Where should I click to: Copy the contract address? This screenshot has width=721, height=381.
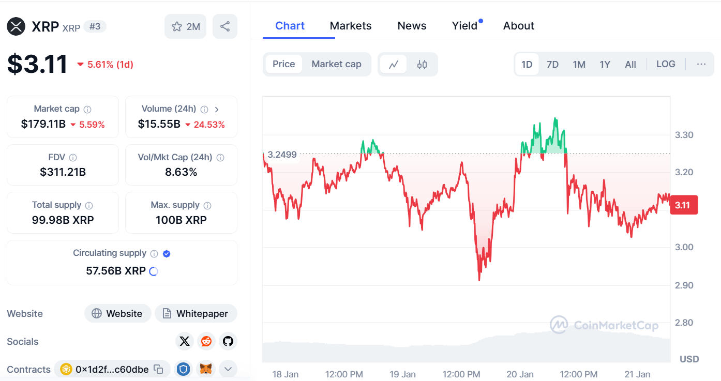click(x=159, y=370)
